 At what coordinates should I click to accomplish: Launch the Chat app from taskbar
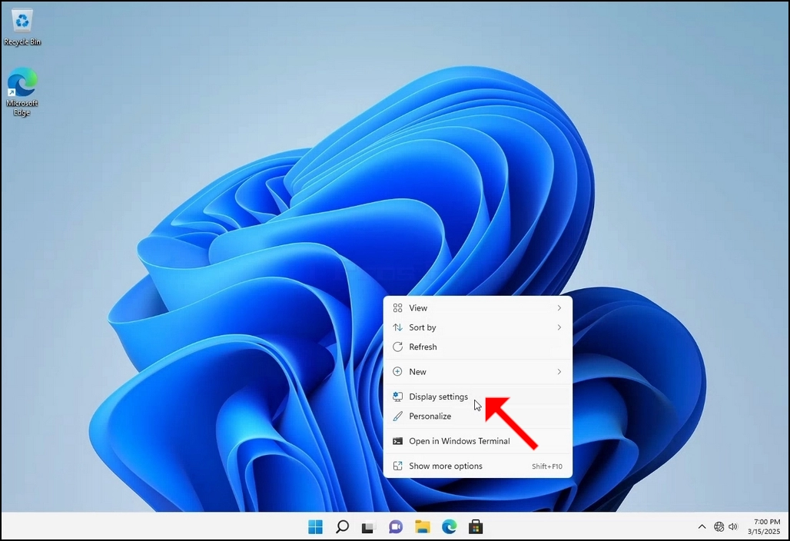point(396,527)
